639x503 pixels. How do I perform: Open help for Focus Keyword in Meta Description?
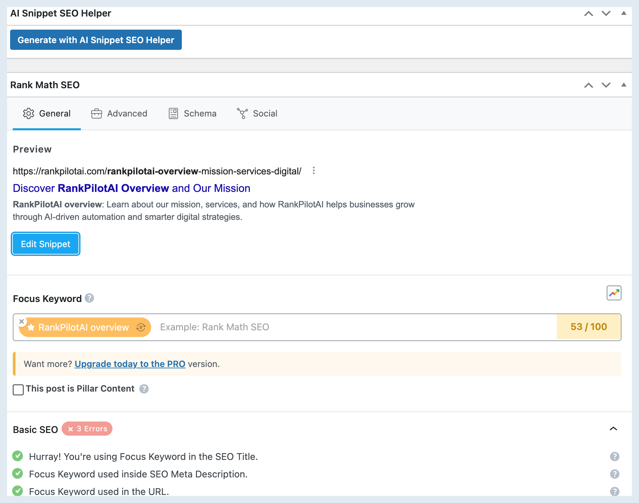[x=615, y=474]
